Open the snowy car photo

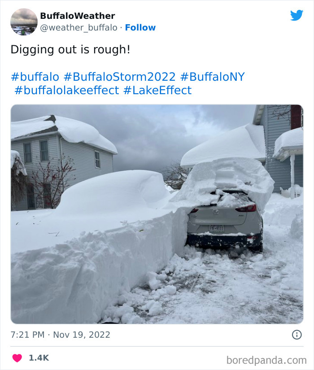tap(157, 213)
